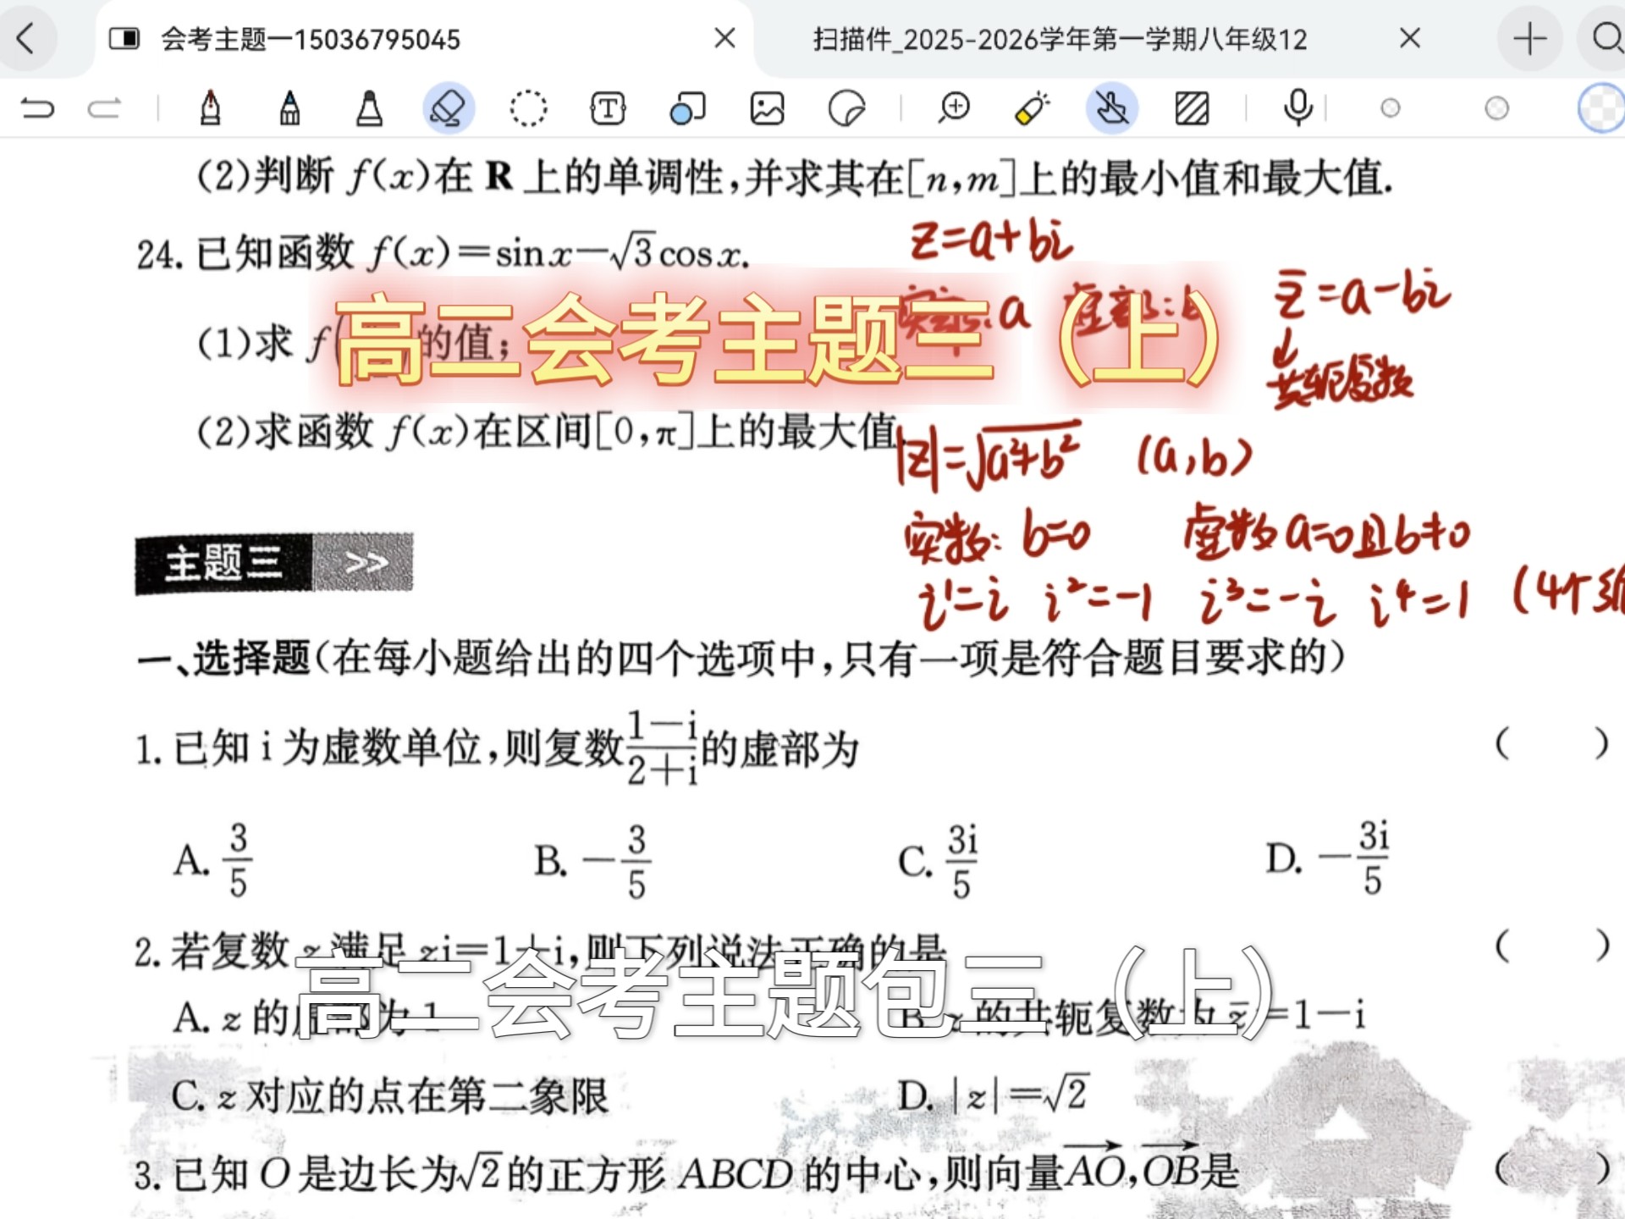Screen dimensions: 1625x1219
Task: Toggle the striped pattern tool
Action: click(x=1192, y=108)
